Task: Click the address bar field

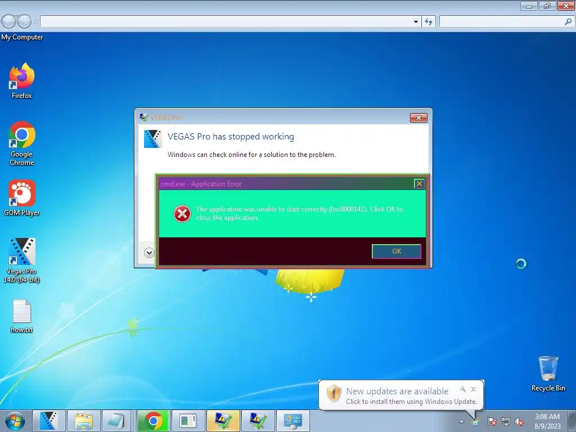Action: (x=226, y=22)
